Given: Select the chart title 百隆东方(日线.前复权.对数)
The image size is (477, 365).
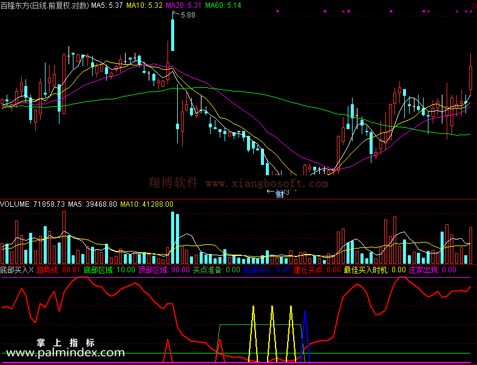Looking at the screenshot, I should point(44,5).
